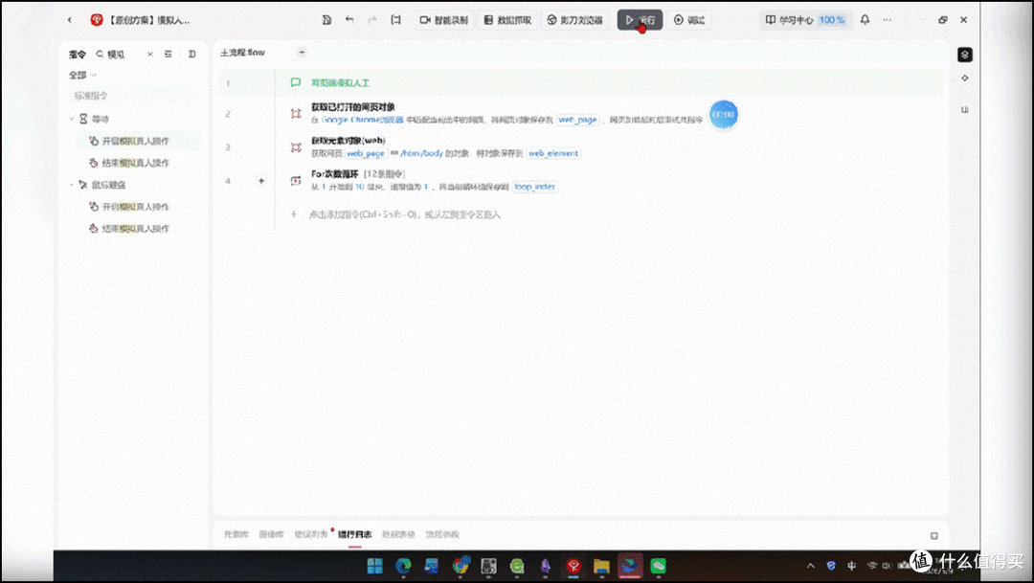Select the 指令 panel tab
Viewport: 1034px width, 583px height.
tap(78, 54)
